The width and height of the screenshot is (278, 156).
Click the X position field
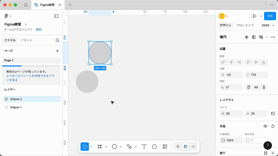tap(231, 75)
